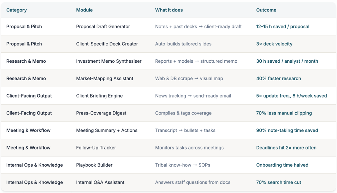Select the Proposal Draft Generator module cell
This screenshot has height=193, width=337.
[x=103, y=27]
